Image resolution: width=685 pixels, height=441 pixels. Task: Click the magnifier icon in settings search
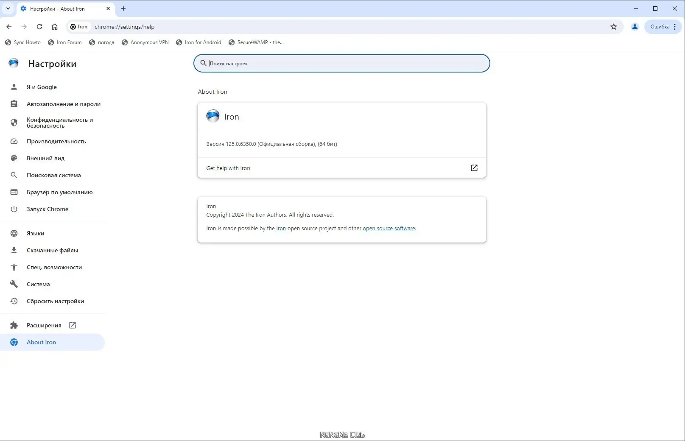[x=203, y=63]
